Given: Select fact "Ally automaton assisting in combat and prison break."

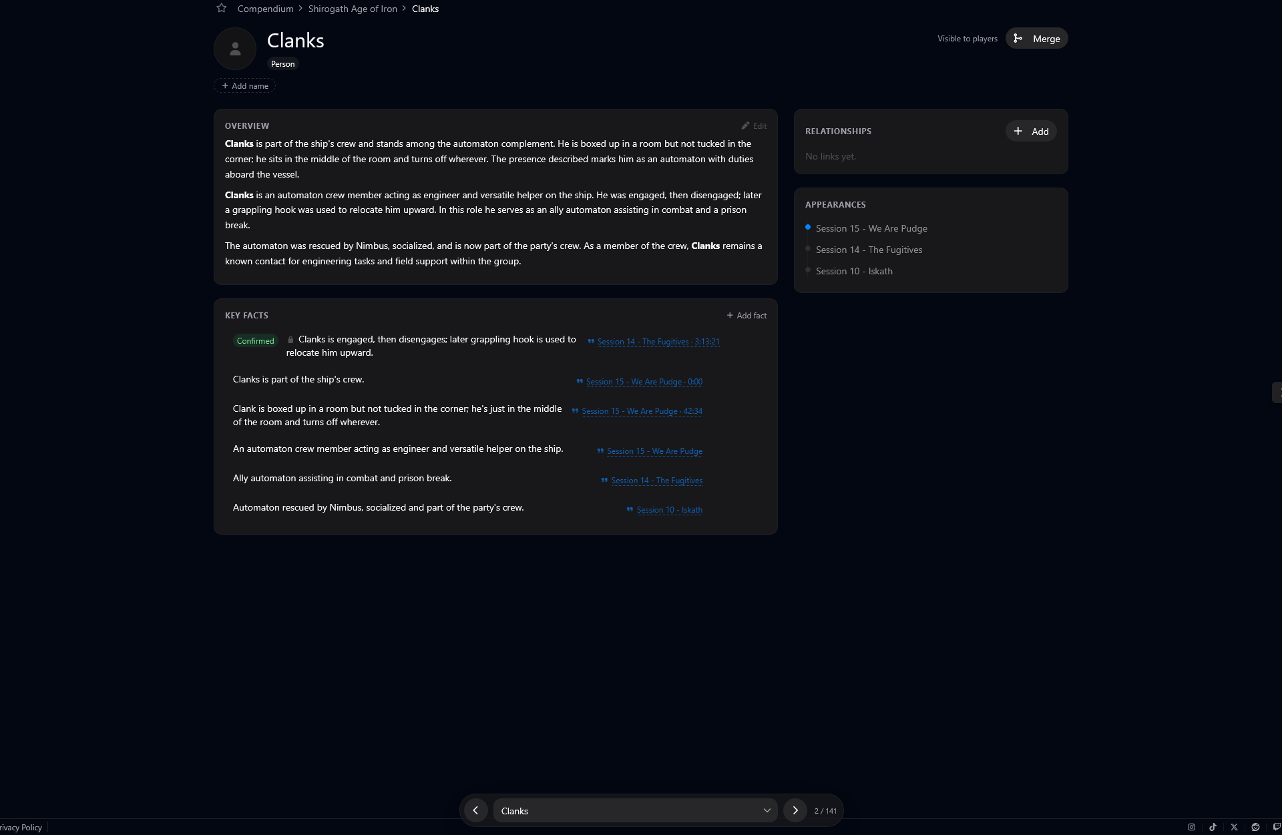Looking at the screenshot, I should pos(342,478).
